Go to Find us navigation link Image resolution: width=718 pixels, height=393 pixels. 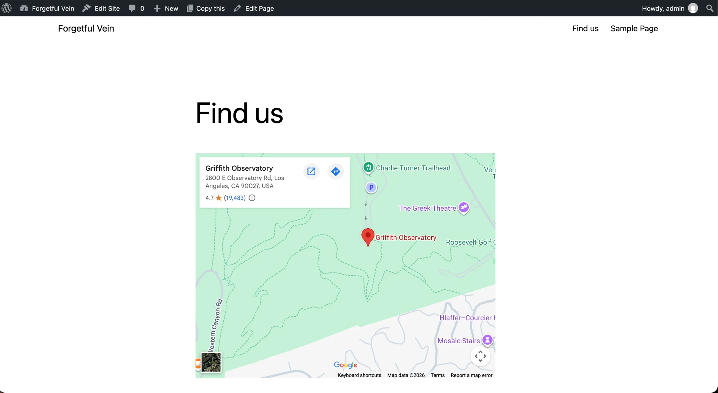coord(585,28)
